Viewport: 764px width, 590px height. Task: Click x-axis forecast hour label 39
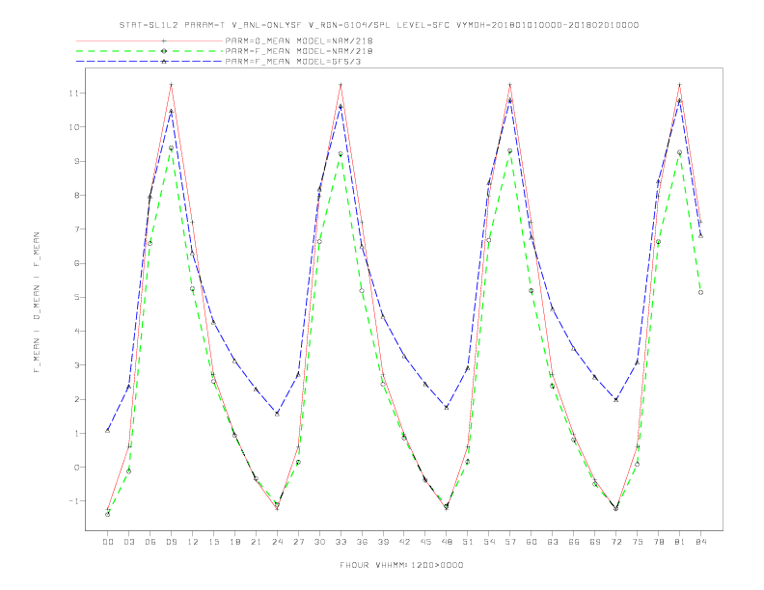click(x=383, y=542)
